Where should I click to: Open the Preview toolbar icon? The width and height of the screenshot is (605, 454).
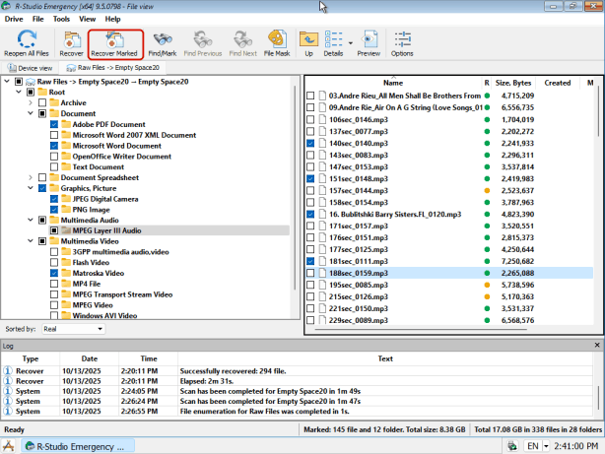(x=369, y=42)
